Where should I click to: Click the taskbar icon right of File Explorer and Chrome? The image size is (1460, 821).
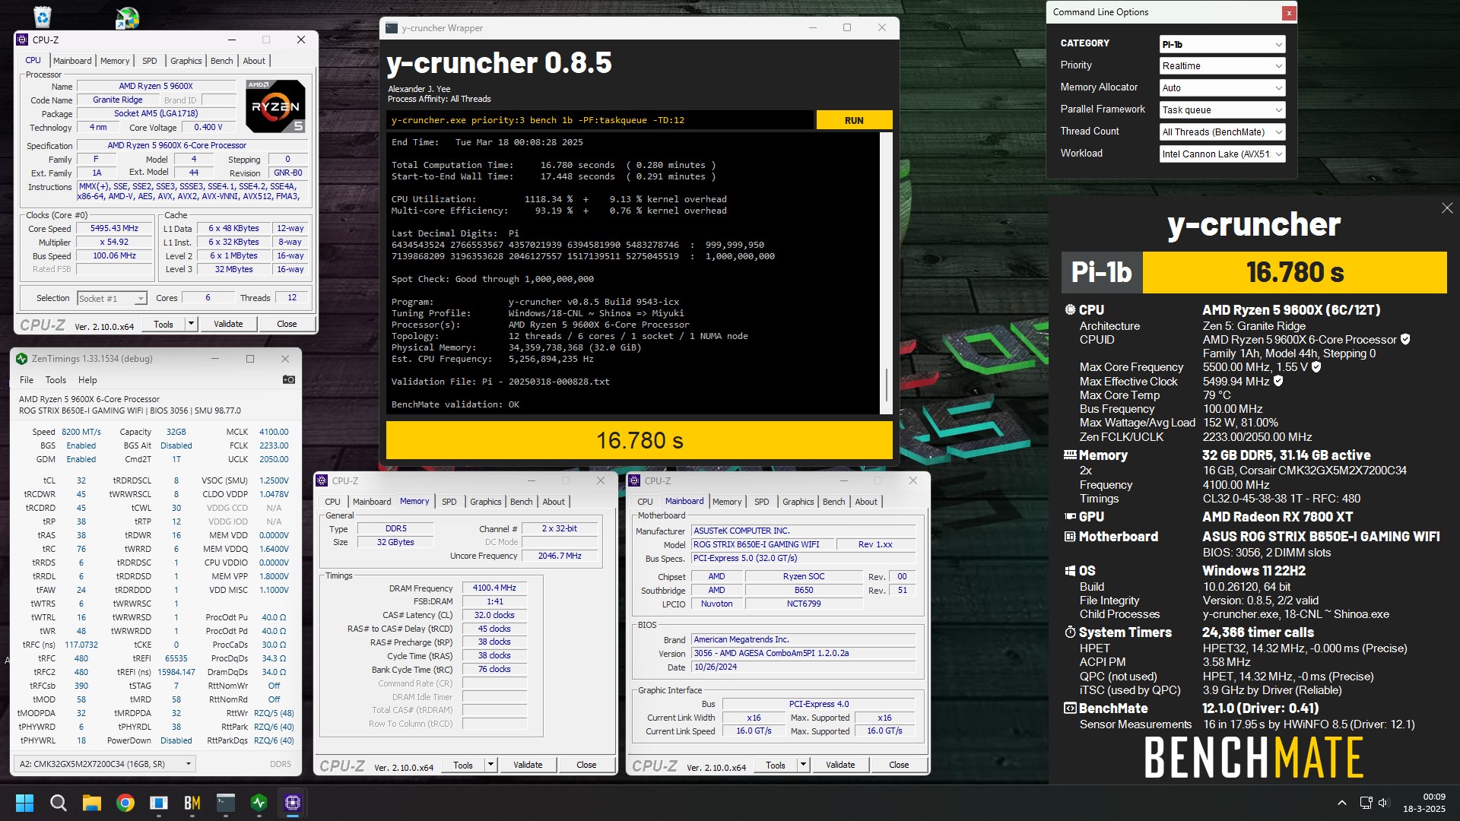159,803
